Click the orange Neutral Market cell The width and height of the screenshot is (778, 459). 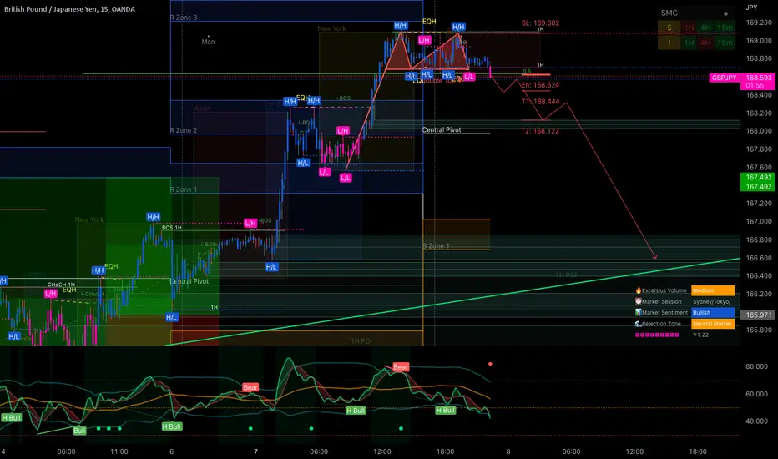(713, 324)
